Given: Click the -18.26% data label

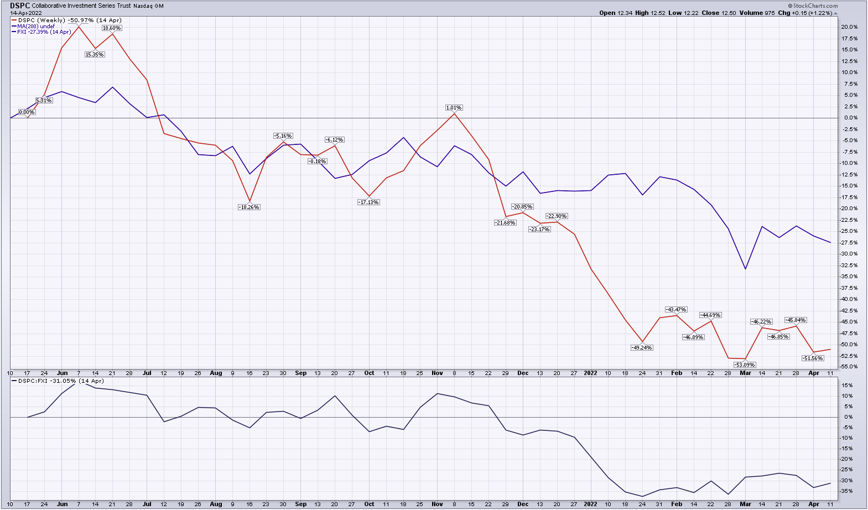Looking at the screenshot, I should 249,207.
